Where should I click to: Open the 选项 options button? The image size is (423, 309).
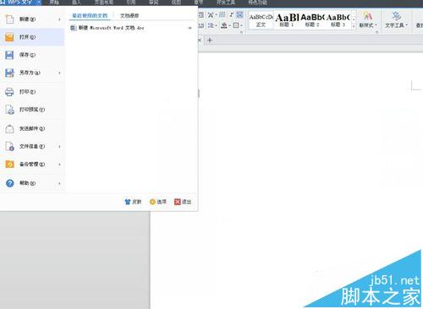[158, 202]
